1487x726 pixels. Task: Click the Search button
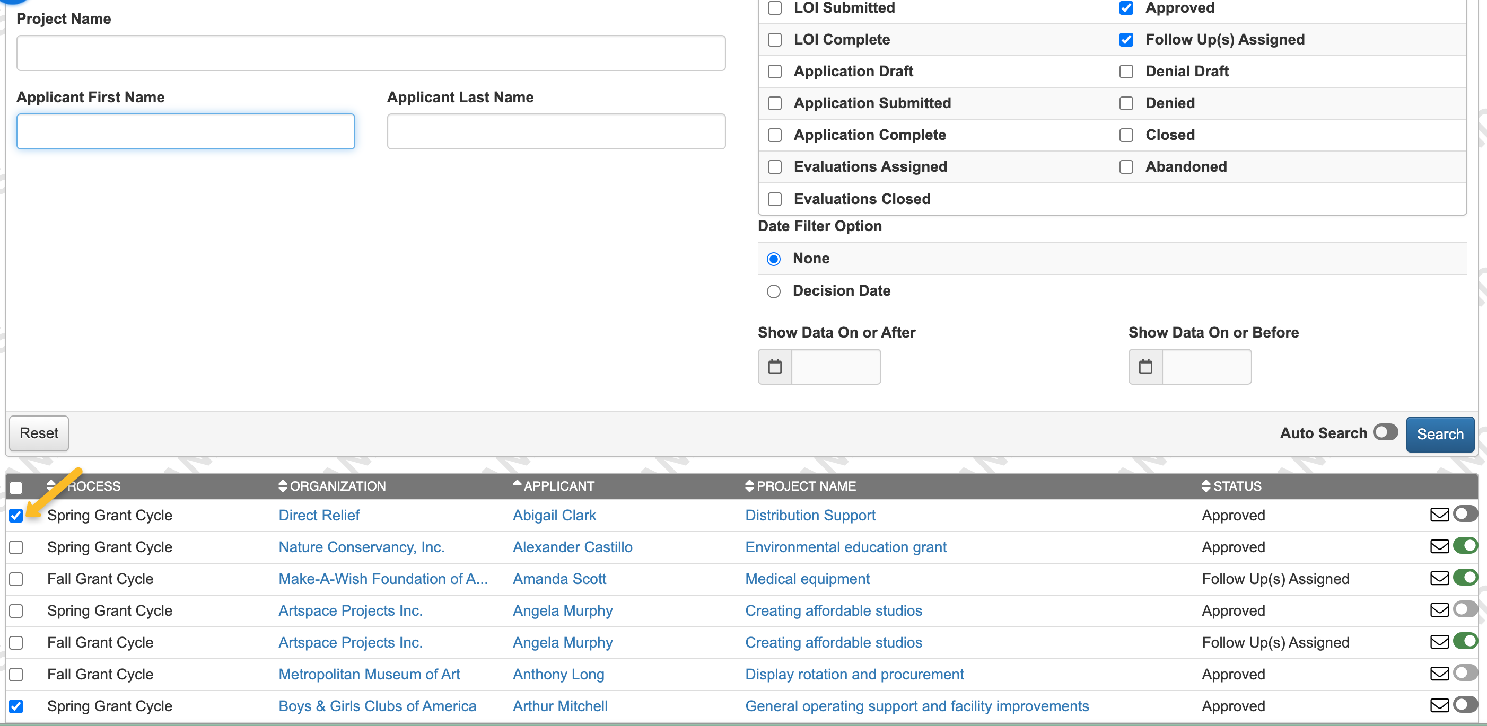click(1440, 433)
